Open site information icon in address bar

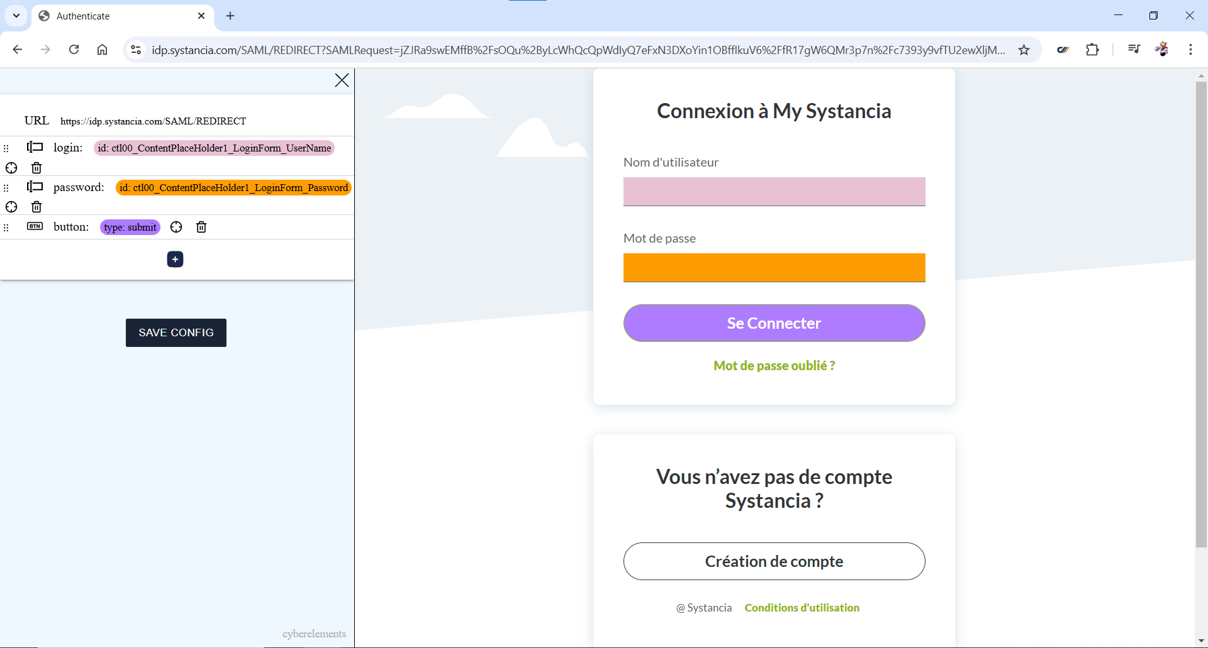point(136,50)
